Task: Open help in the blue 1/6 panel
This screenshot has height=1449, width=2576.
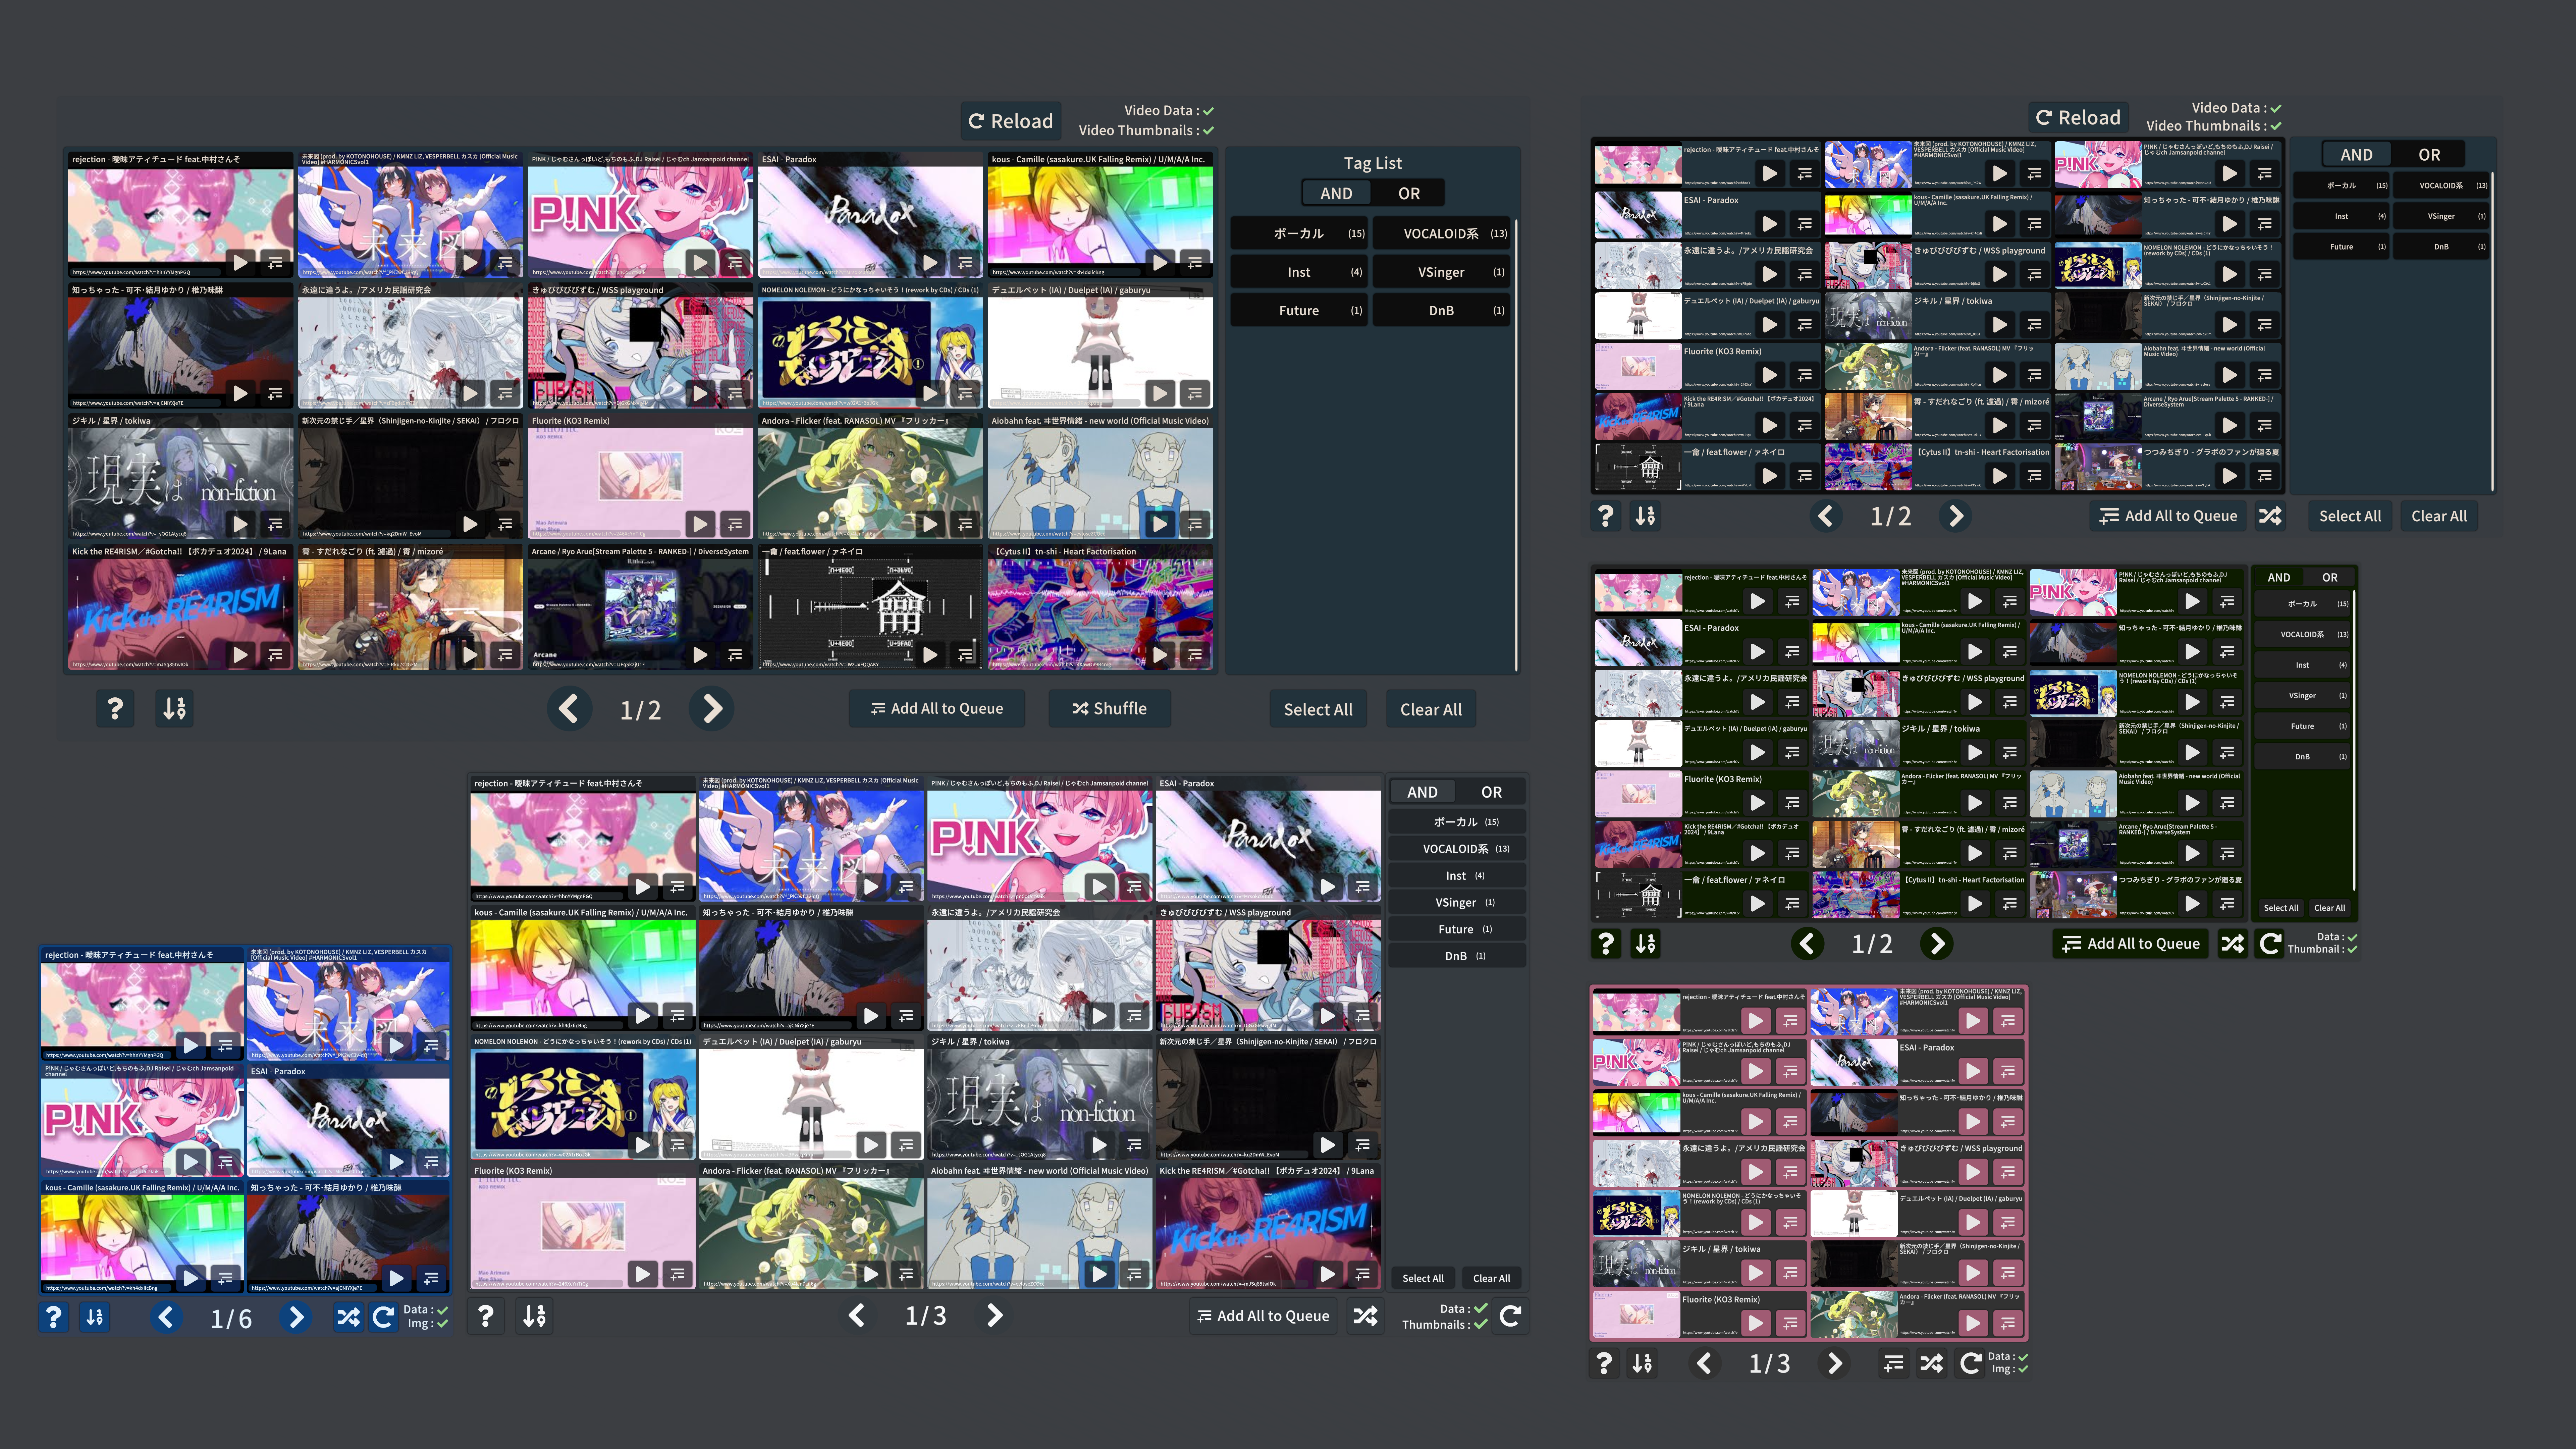Action: [x=54, y=1317]
